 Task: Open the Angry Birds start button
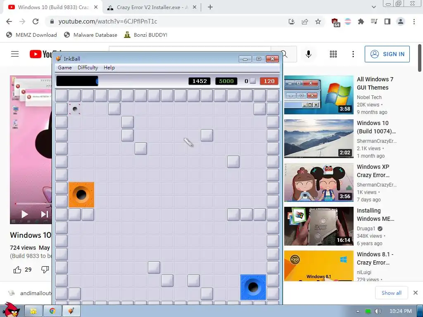click(10, 310)
